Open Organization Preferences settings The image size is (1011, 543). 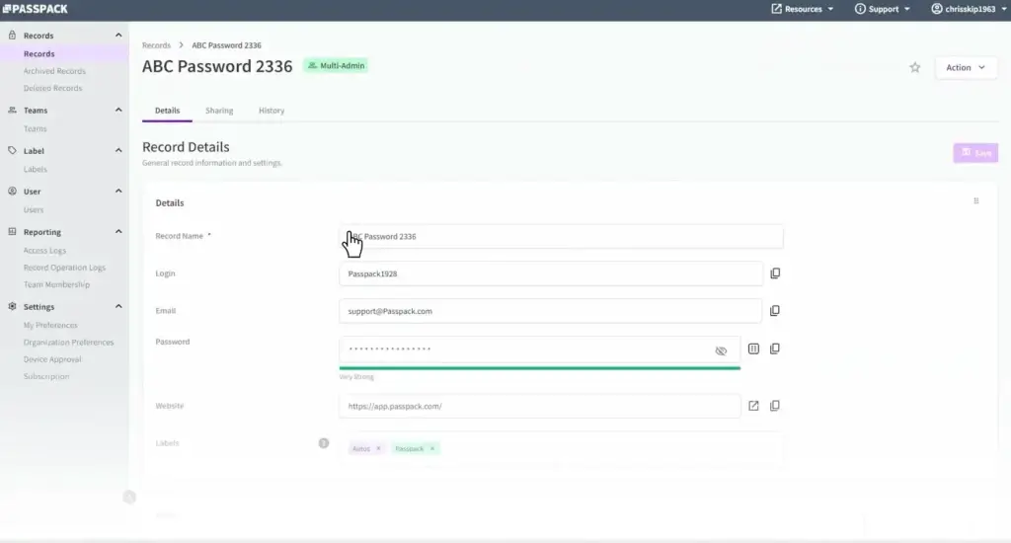tap(68, 343)
